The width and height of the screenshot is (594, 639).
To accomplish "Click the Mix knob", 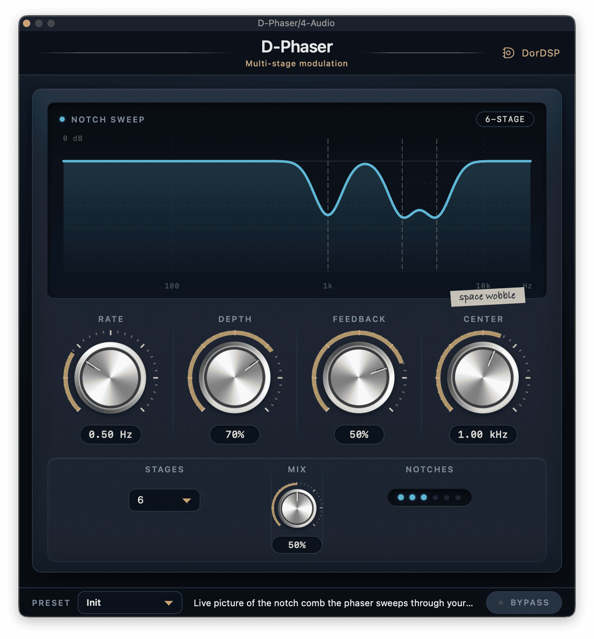I will click(297, 508).
